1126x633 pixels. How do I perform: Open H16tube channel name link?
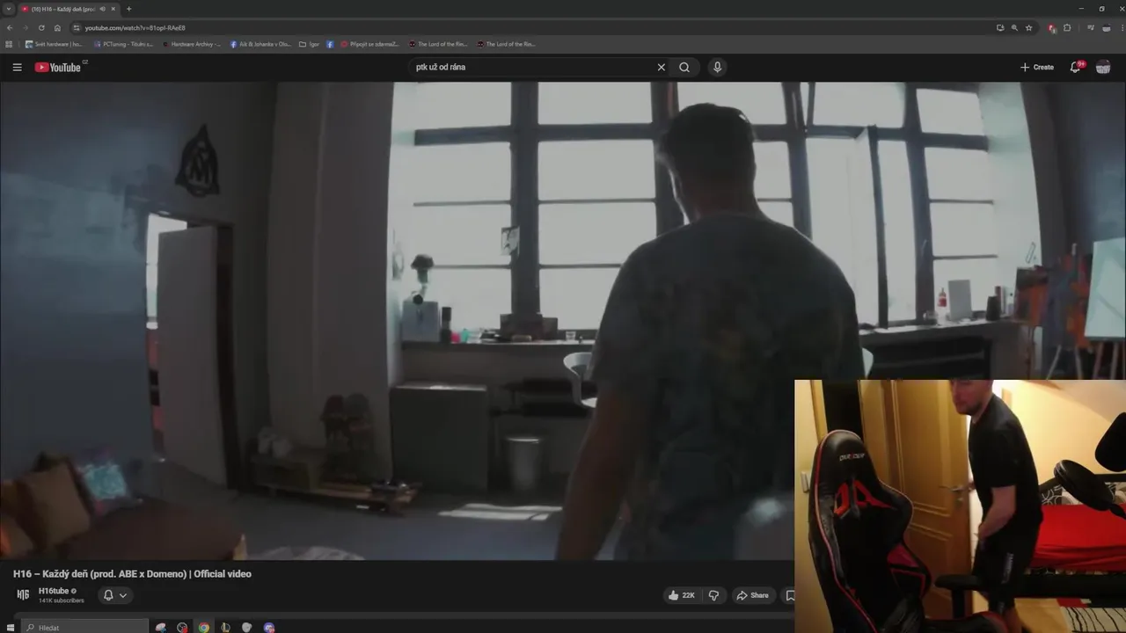coord(54,591)
